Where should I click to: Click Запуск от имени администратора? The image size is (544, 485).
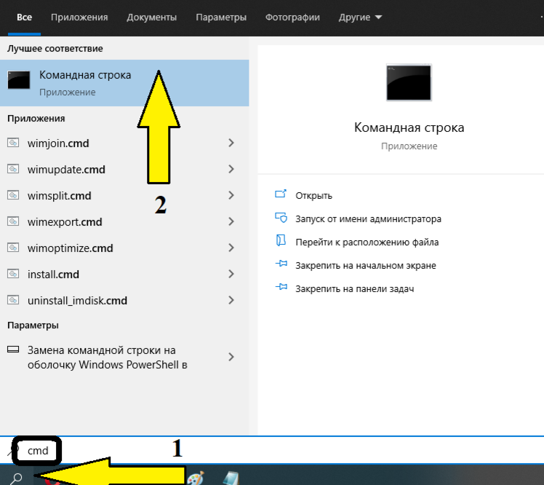[x=368, y=219]
